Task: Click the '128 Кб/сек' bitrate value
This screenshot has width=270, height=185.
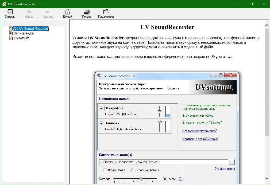Action: coord(168,179)
